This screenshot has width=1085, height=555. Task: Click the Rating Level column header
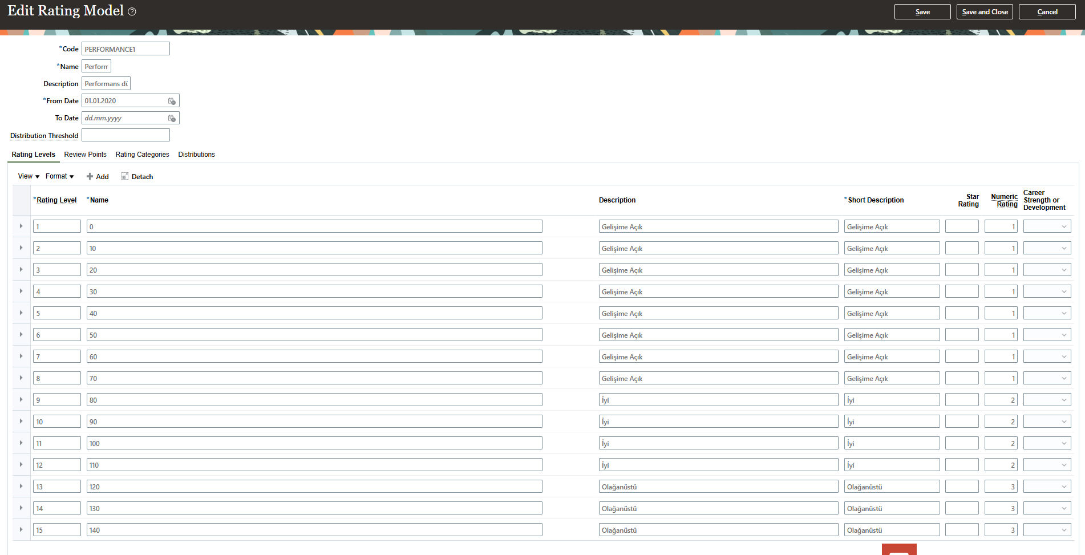click(56, 200)
